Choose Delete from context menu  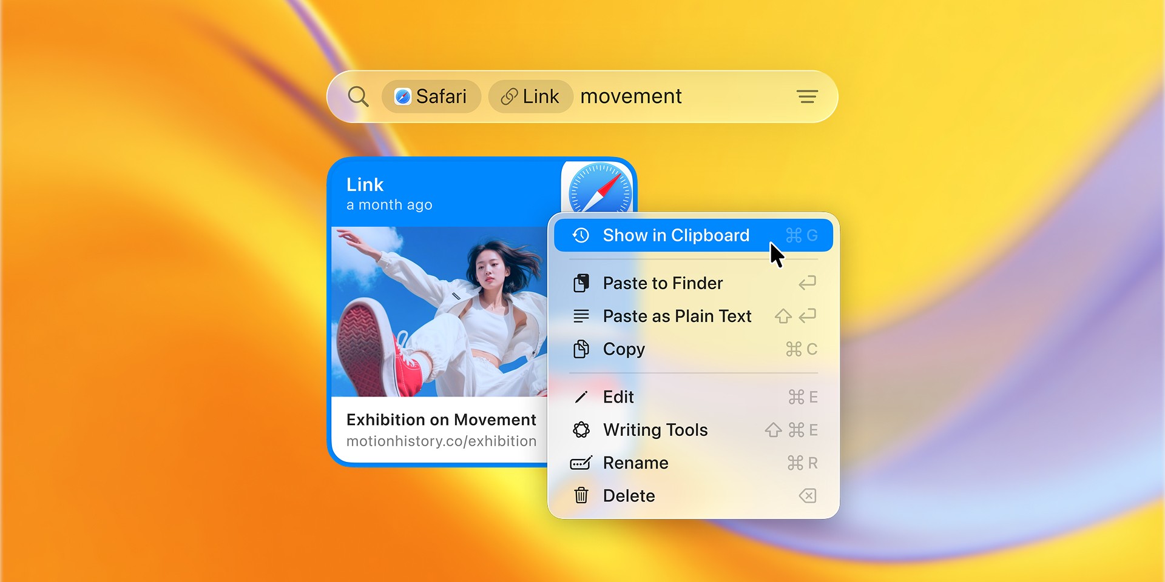click(693, 496)
